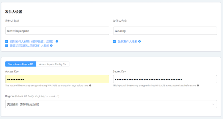Select the Store Access Keys in DB tab
Image resolution: width=223 pixels, height=119 pixels.
(21, 64)
